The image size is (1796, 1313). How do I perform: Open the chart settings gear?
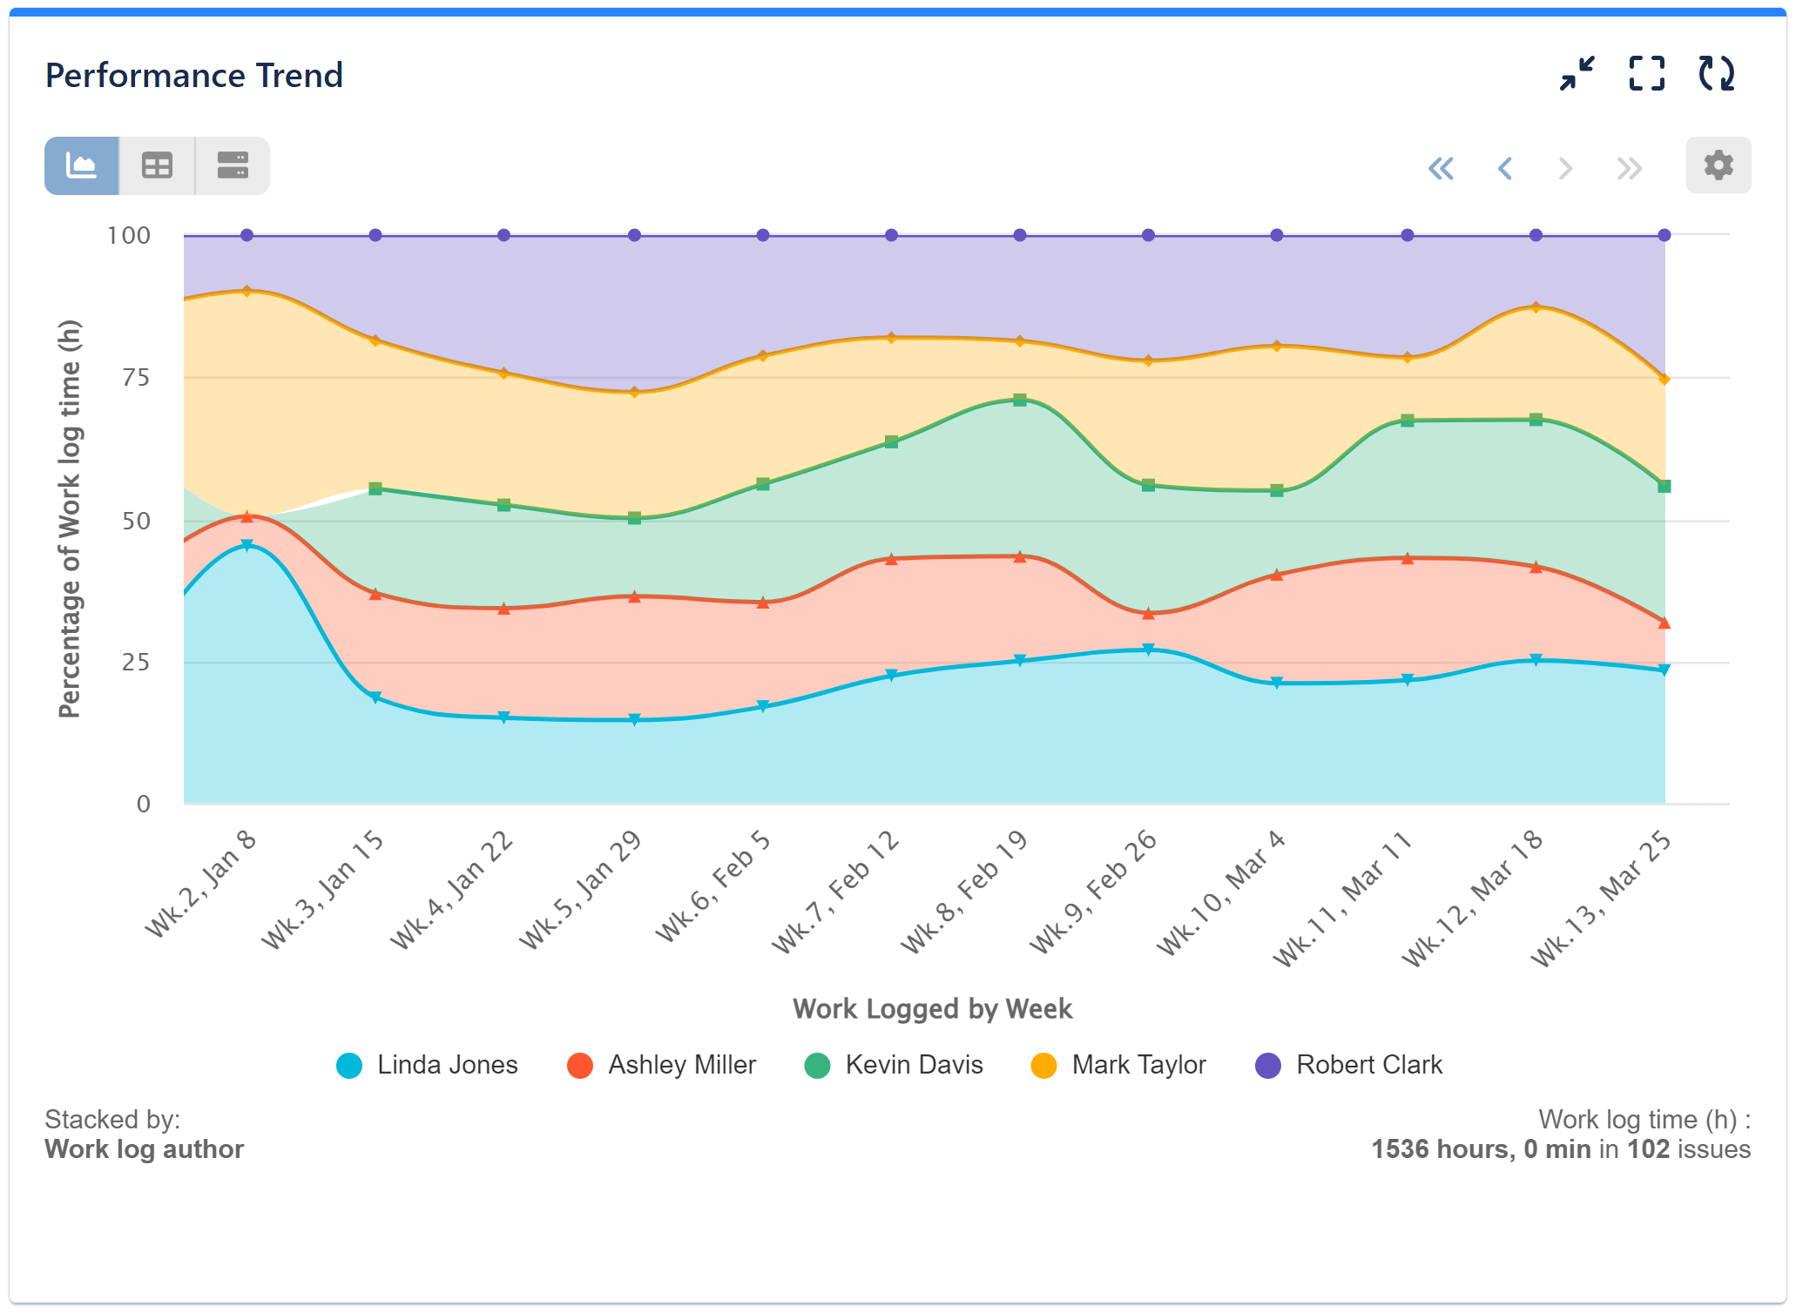[1717, 165]
